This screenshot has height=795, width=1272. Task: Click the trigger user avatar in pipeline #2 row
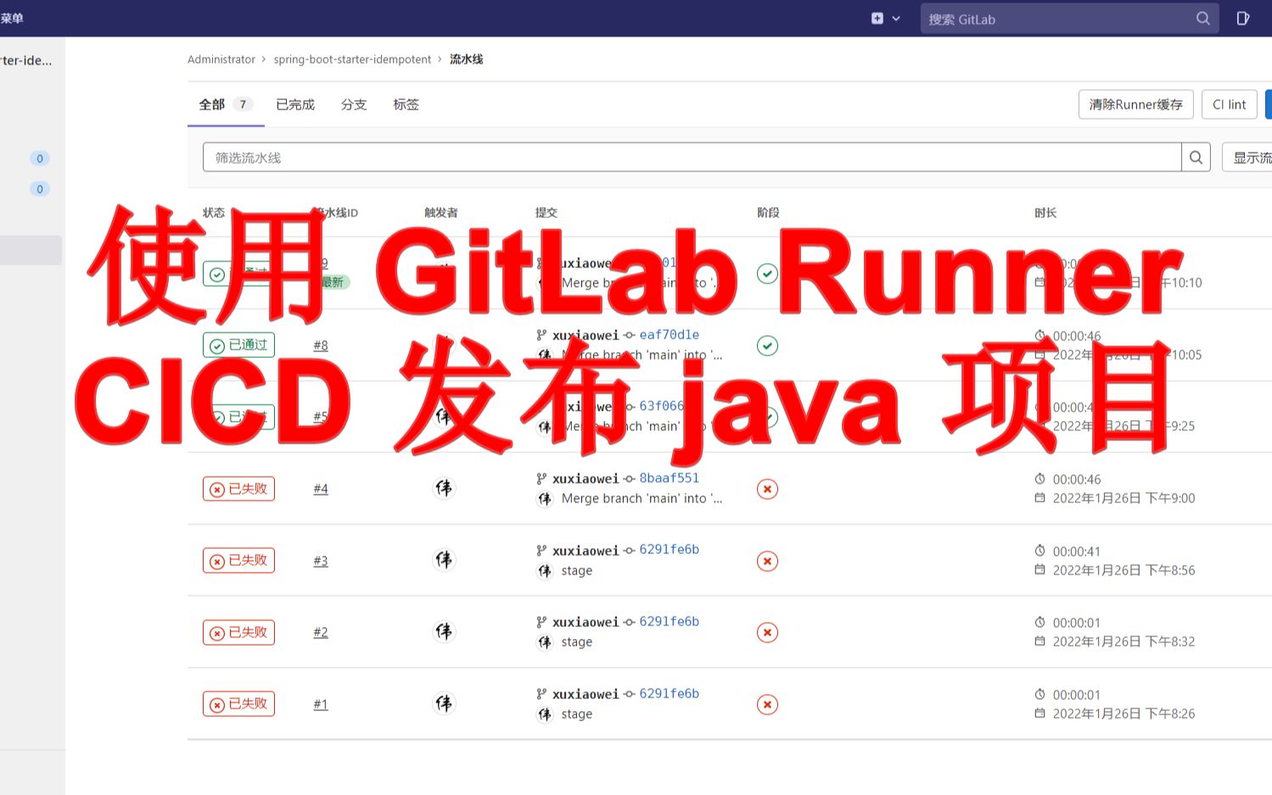point(444,631)
